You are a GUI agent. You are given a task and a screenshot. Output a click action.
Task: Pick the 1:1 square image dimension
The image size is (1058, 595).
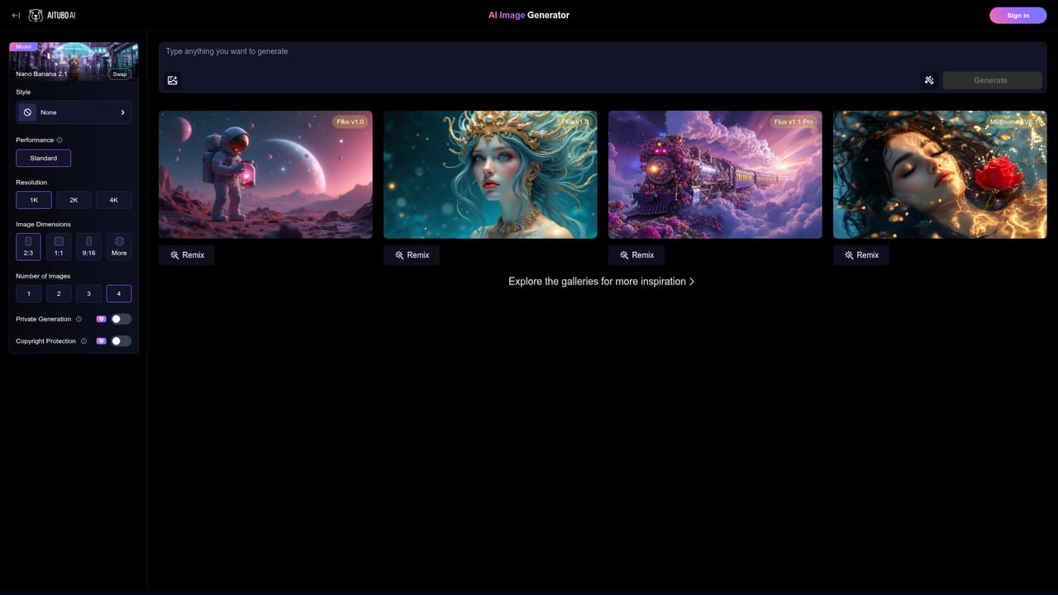(59, 246)
